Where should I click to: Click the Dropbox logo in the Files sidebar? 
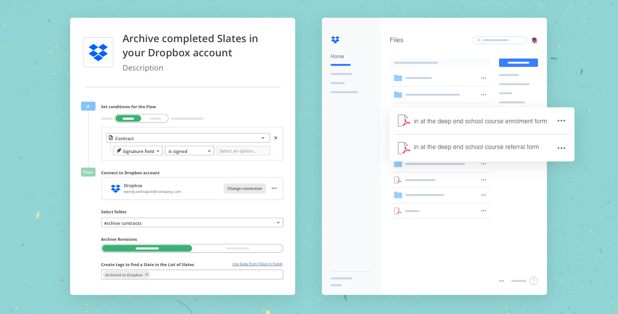coord(335,40)
